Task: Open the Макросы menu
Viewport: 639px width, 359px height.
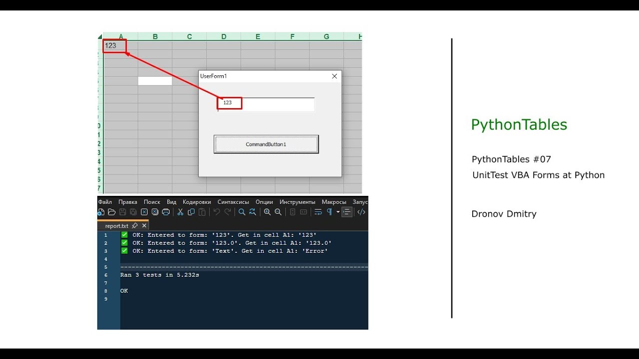Action: tap(334, 202)
